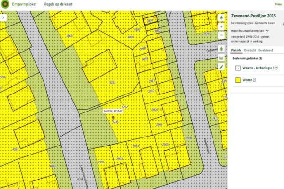This screenshot has width=284, height=189.
Task: Expand the left side panel arrow
Action: [x=3, y=17]
